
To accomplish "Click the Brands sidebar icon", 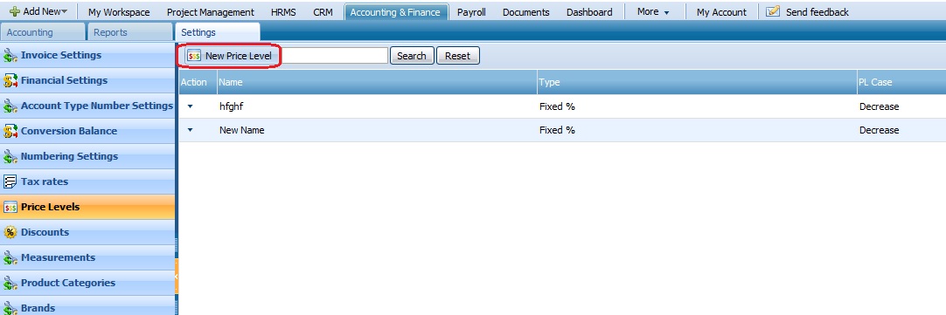I will pos(10,308).
